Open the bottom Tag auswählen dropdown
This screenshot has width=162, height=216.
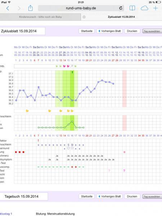tap(152, 197)
